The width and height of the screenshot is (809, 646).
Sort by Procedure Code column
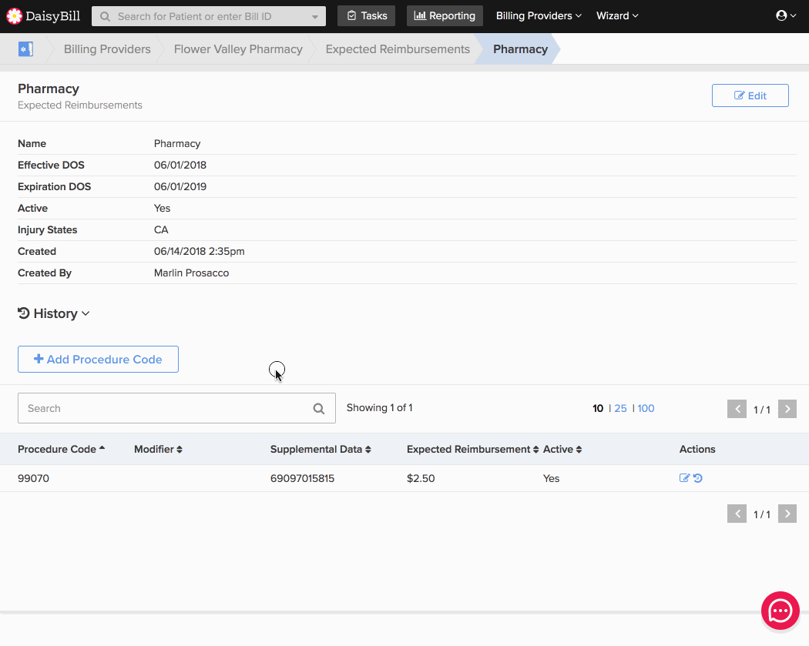(x=62, y=449)
